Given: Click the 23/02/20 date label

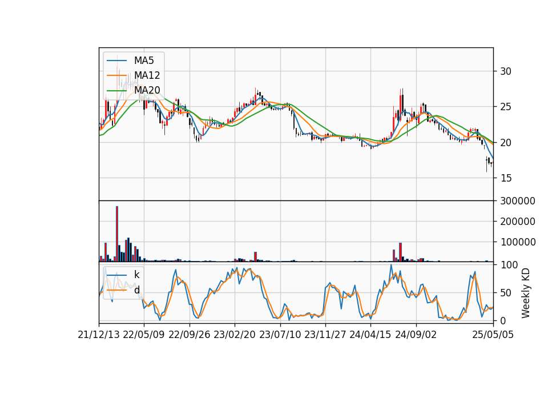Looking at the screenshot, I should pyautogui.click(x=235, y=335).
